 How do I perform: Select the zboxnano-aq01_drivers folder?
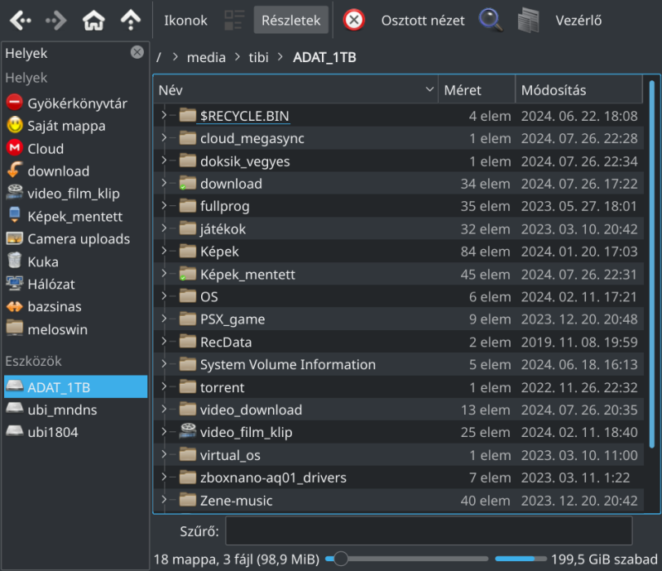(399, 477)
